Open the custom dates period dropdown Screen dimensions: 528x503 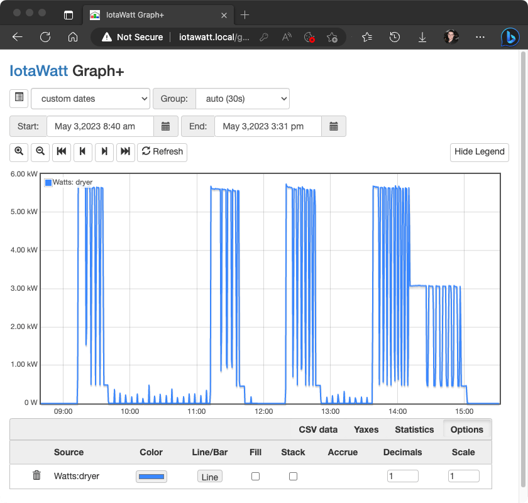click(x=91, y=99)
